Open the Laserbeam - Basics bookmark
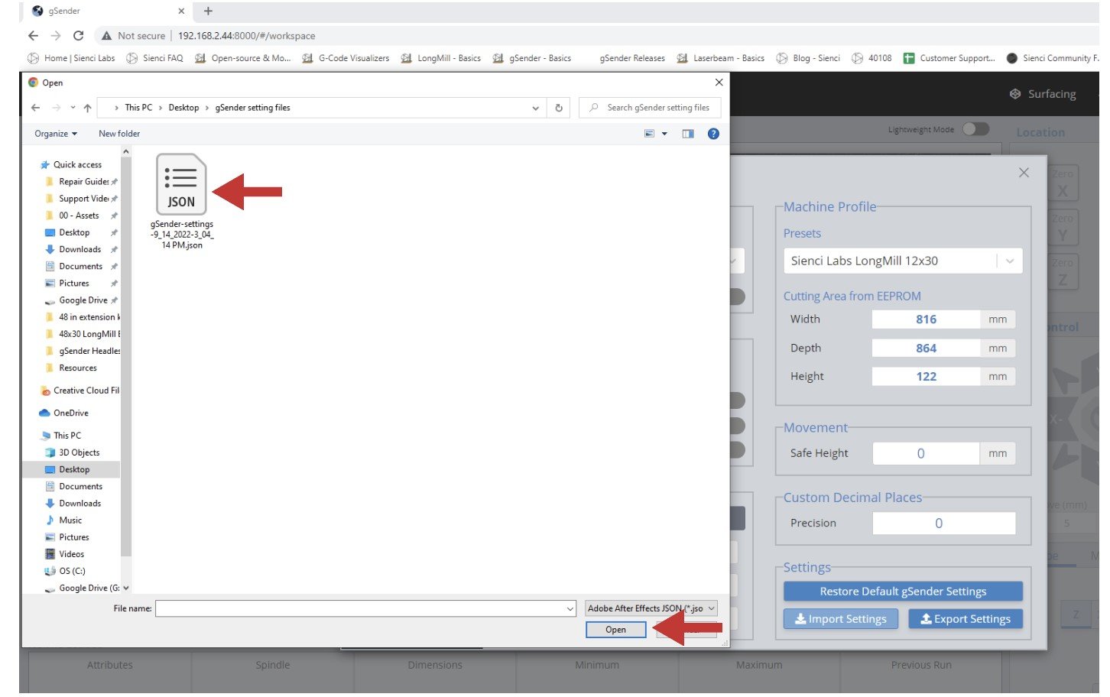This screenshot has width=1110, height=697. coord(720,58)
